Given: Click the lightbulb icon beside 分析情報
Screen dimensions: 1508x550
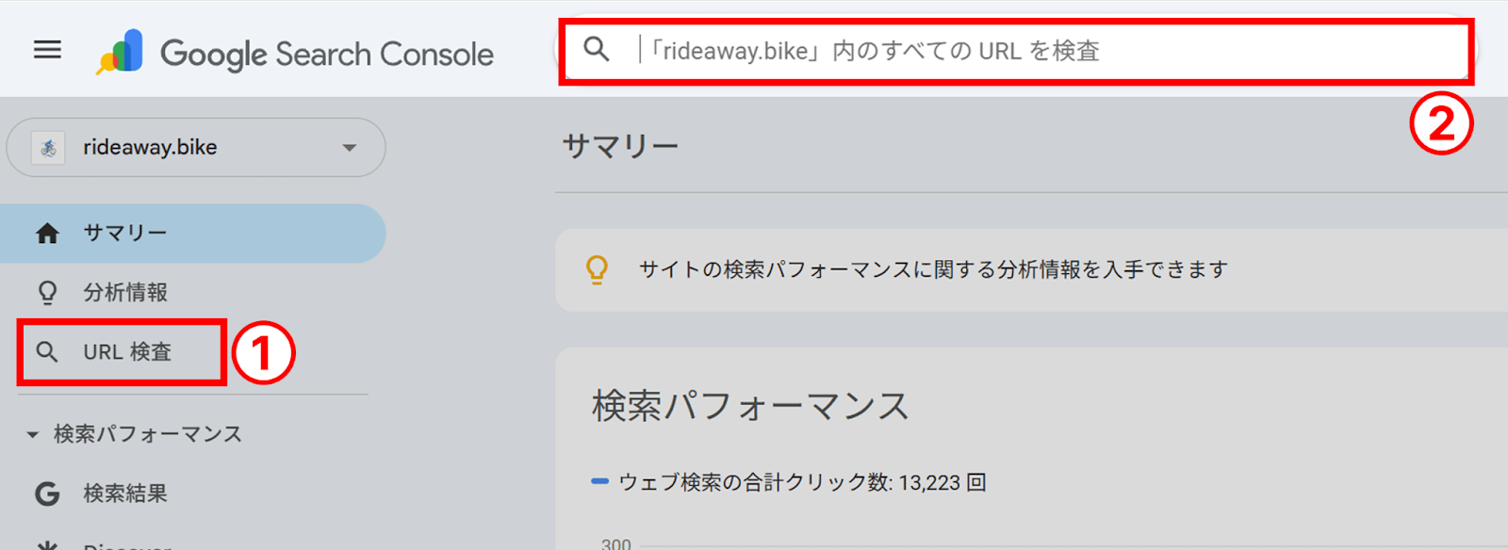Looking at the screenshot, I should click(47, 293).
